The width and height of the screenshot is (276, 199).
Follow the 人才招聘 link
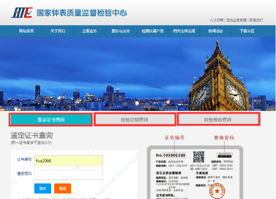(216, 20)
